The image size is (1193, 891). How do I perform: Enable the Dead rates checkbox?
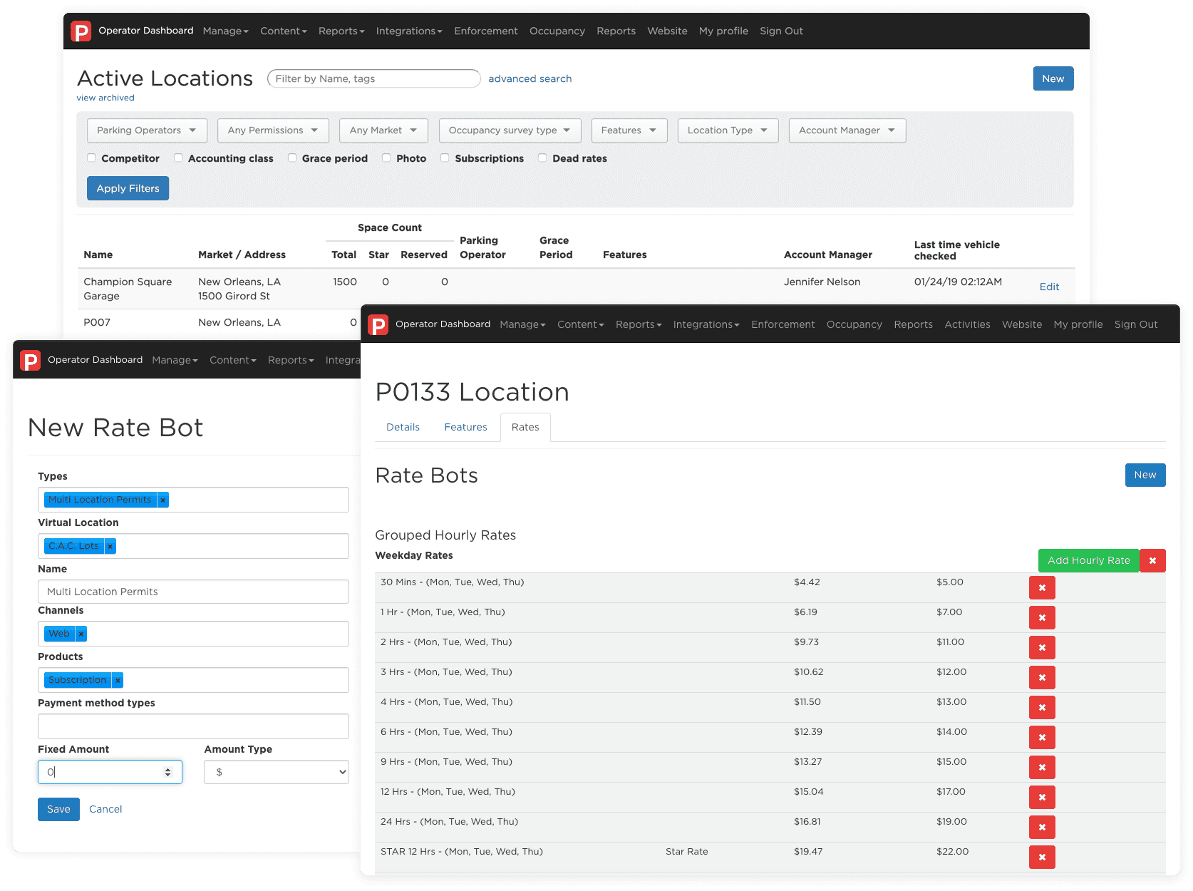(x=542, y=158)
